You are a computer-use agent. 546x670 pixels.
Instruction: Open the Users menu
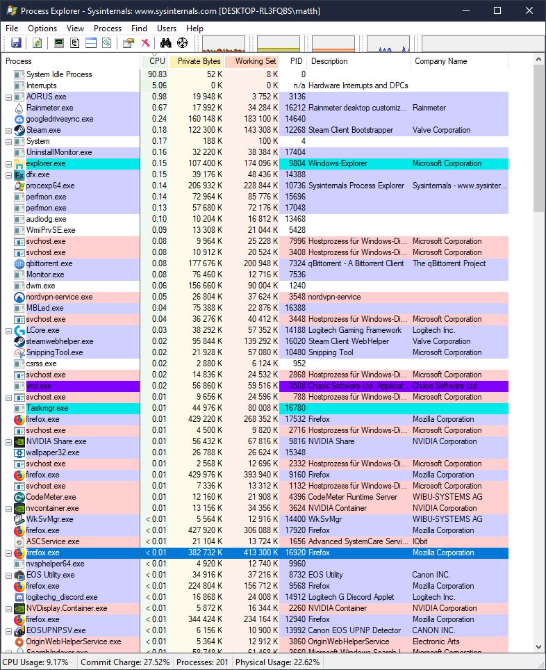[167, 28]
